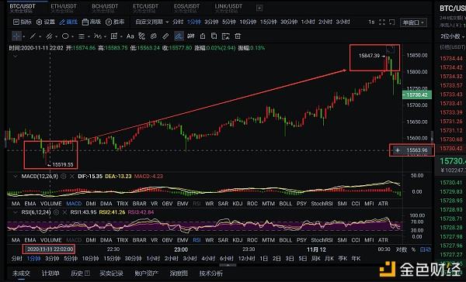The image size is (466, 282).
Task: Open the 2位小数 decimal precision dropdown
Action: point(453,36)
